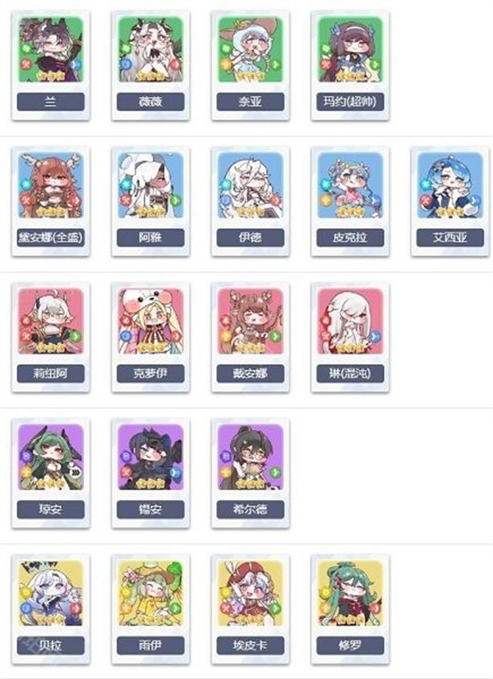Select the 修罗 character portrait
The image size is (493, 679).
click(350, 594)
